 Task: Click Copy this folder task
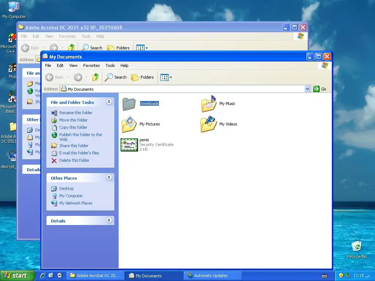73,127
